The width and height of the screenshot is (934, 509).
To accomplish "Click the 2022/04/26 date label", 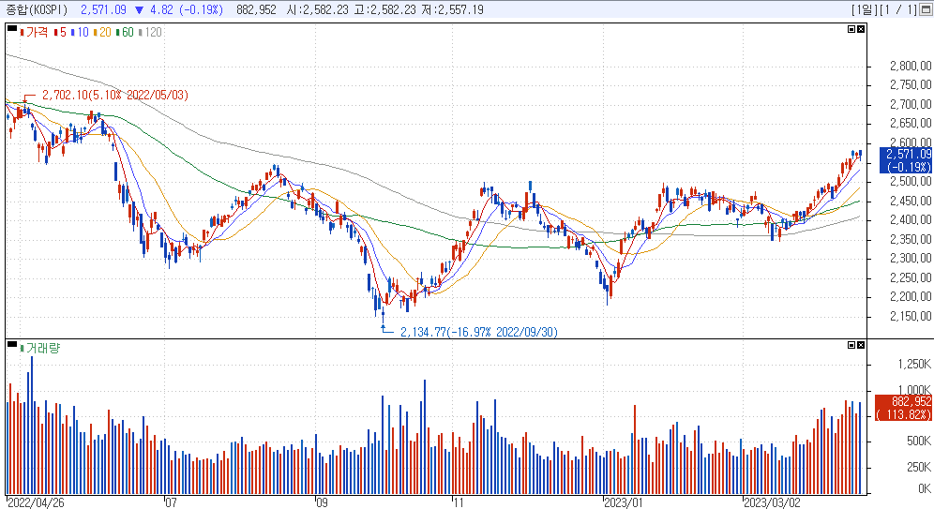I will 36,502.
